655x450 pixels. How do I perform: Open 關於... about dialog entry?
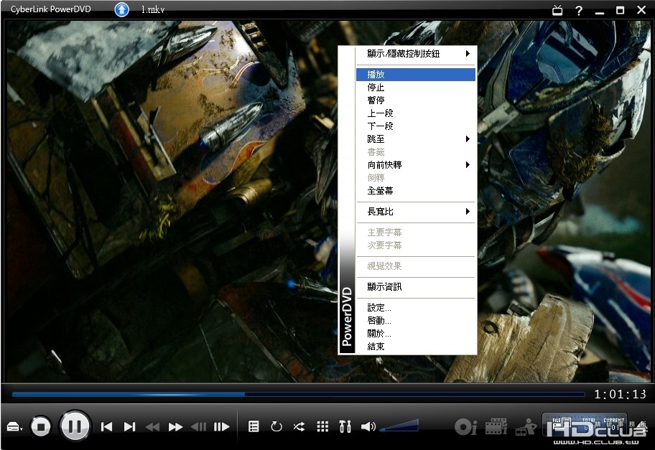(x=416, y=334)
